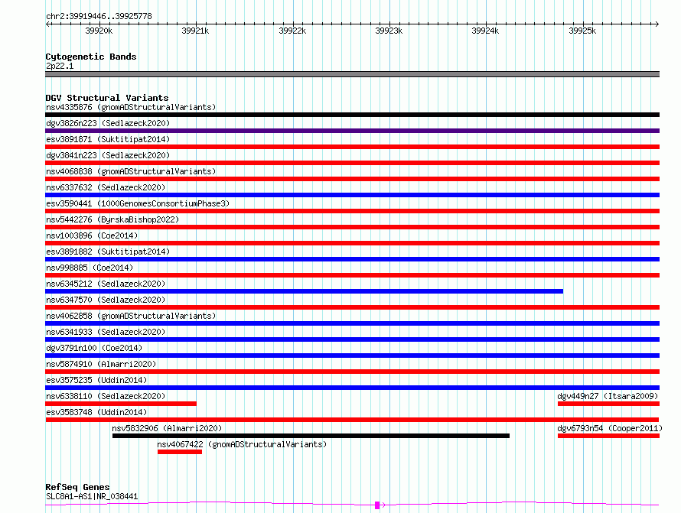Click the purple dgv3826n223 variant bar
The image size is (681, 513).
pyautogui.click(x=352, y=131)
